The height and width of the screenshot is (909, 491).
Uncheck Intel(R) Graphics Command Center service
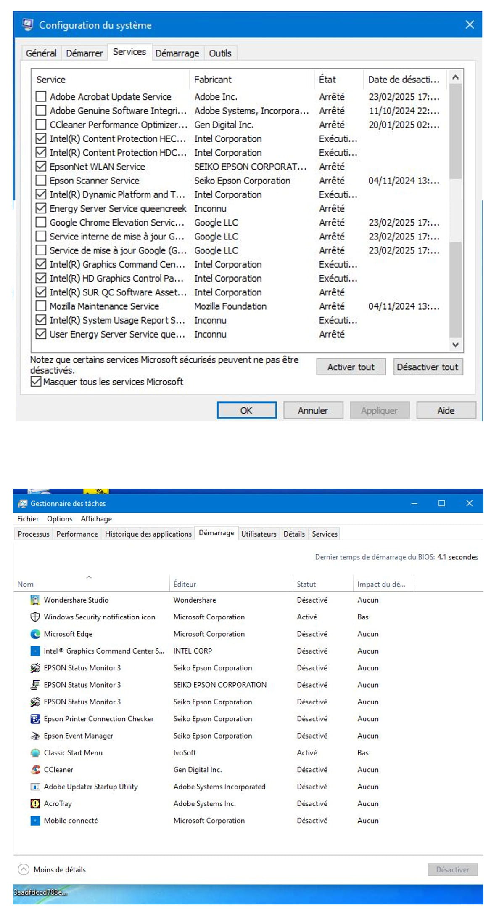coord(41,264)
